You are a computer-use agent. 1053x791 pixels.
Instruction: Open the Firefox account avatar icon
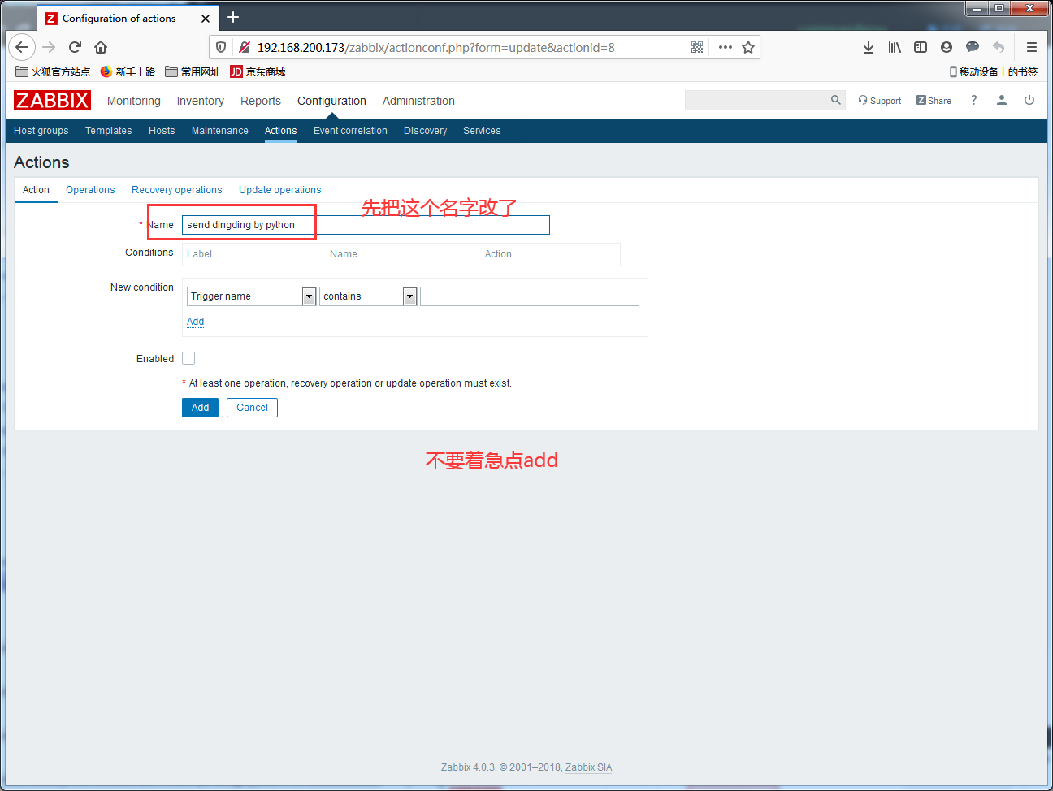(x=947, y=47)
